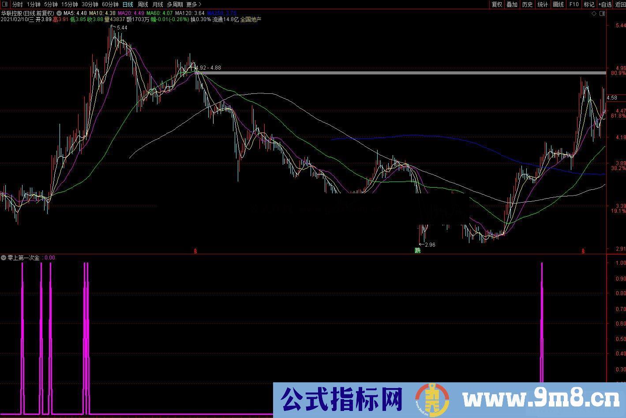The image size is (626, 418).
Task: Click the dollar sign icon below the candlestick chart
Action: click(x=195, y=250)
